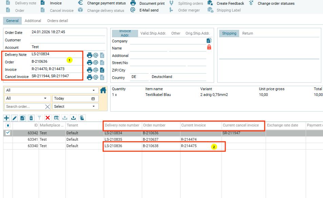Switch to the Return tab
Viewport: 323px width, 198px height.
point(247,33)
